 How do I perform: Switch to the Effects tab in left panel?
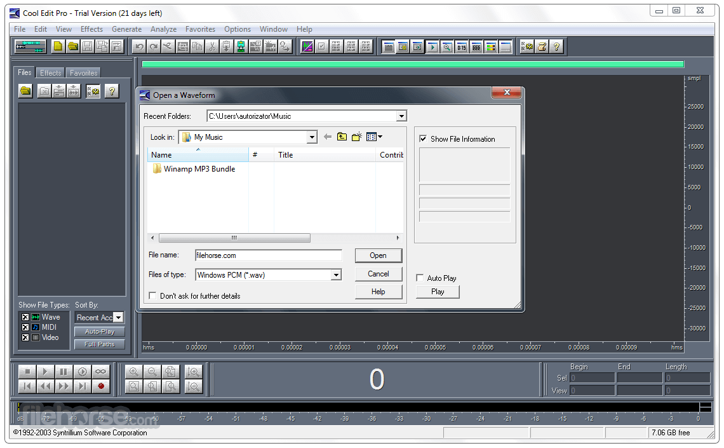pyautogui.click(x=50, y=73)
